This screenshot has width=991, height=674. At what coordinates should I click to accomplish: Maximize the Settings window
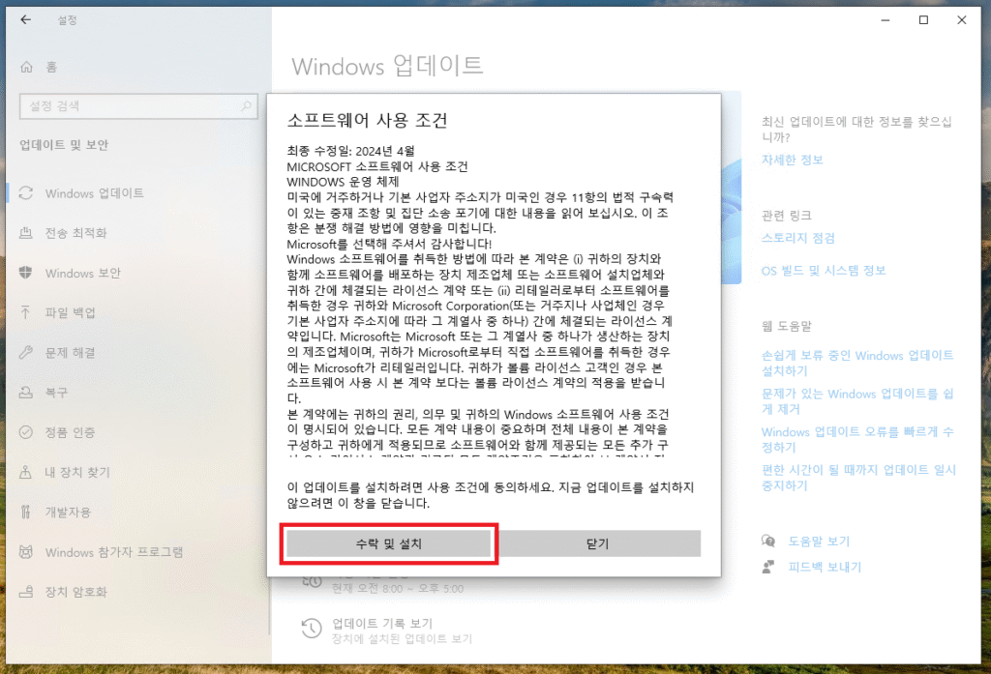[x=923, y=20]
